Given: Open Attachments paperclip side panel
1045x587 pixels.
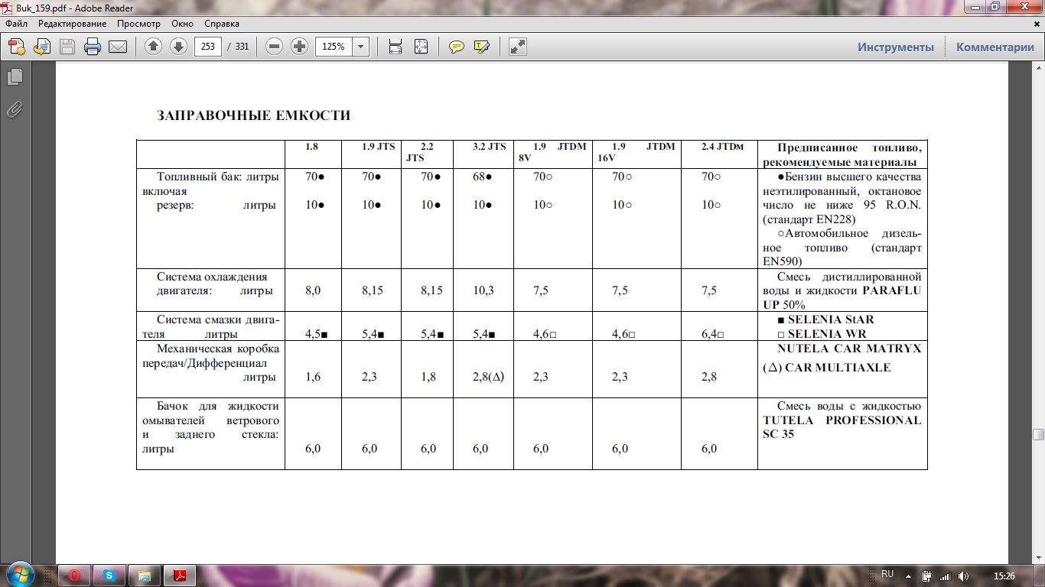Looking at the screenshot, I should coord(15,109).
